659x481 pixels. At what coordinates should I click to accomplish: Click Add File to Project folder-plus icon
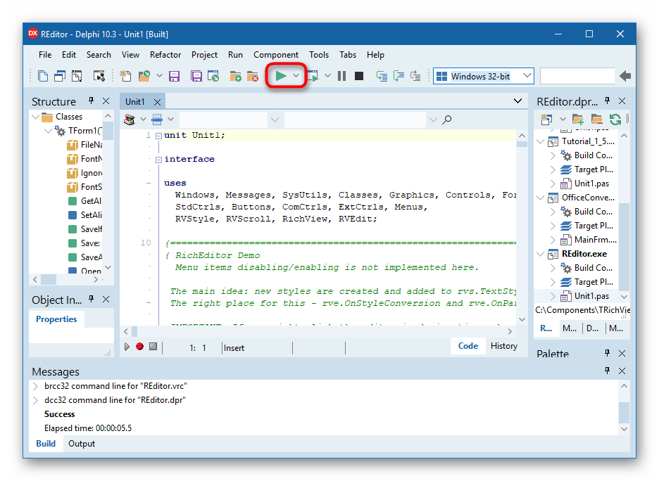(x=235, y=76)
